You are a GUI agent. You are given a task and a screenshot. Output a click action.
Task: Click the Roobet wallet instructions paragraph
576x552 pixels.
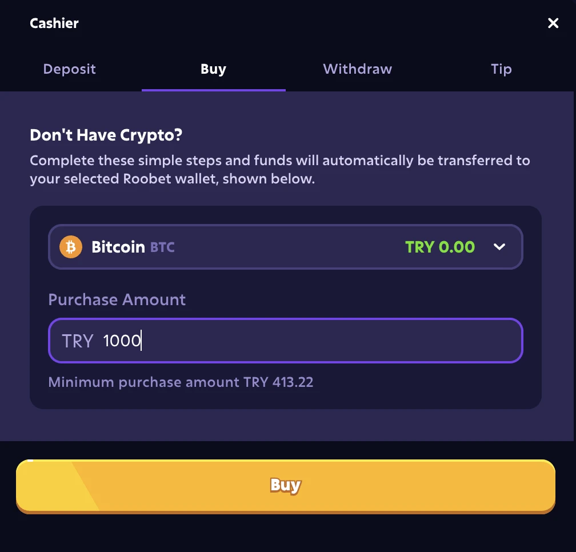pyautogui.click(x=280, y=170)
